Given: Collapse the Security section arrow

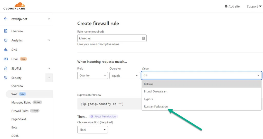Looking at the screenshot, I should [49, 78].
